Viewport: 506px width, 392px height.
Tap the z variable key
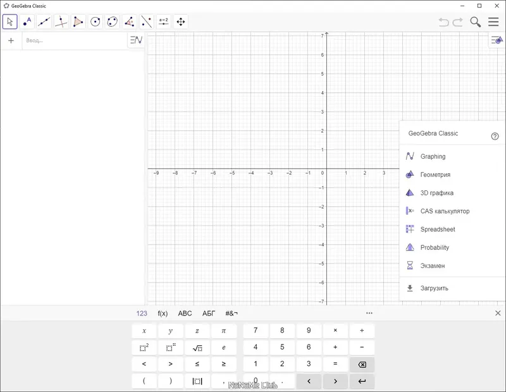197,331
